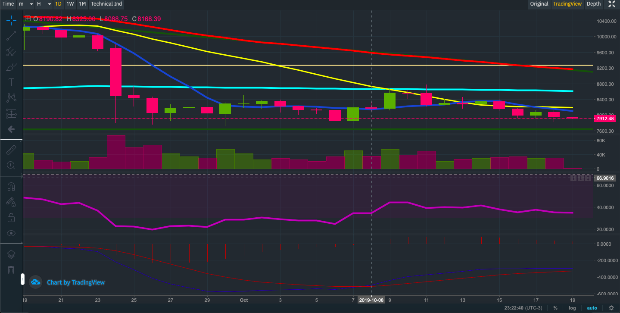Switch to the Depth chart tab
This screenshot has height=313, width=620.
(x=594, y=4)
